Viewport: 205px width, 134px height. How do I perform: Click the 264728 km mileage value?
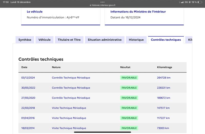pyautogui.click(x=164, y=78)
